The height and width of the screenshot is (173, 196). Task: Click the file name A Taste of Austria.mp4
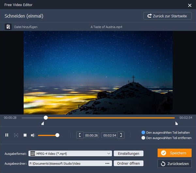[x=106, y=27]
